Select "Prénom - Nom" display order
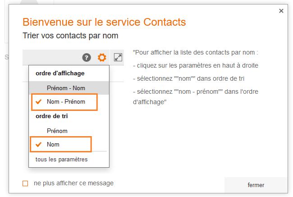 [x=66, y=88]
